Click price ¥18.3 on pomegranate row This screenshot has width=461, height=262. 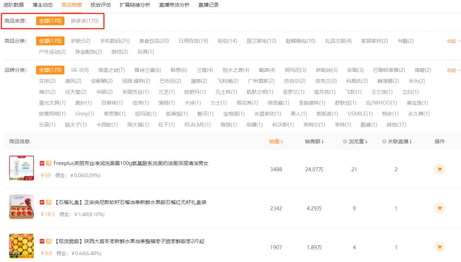click(x=48, y=214)
